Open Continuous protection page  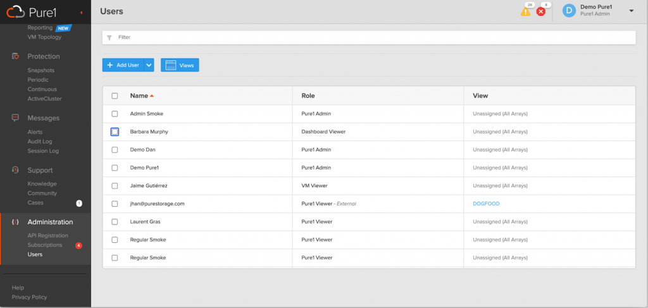42,89
